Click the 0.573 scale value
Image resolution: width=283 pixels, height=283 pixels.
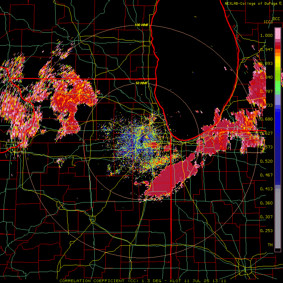click(266, 147)
